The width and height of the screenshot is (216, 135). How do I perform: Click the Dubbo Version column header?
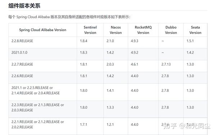(x=171, y=30)
